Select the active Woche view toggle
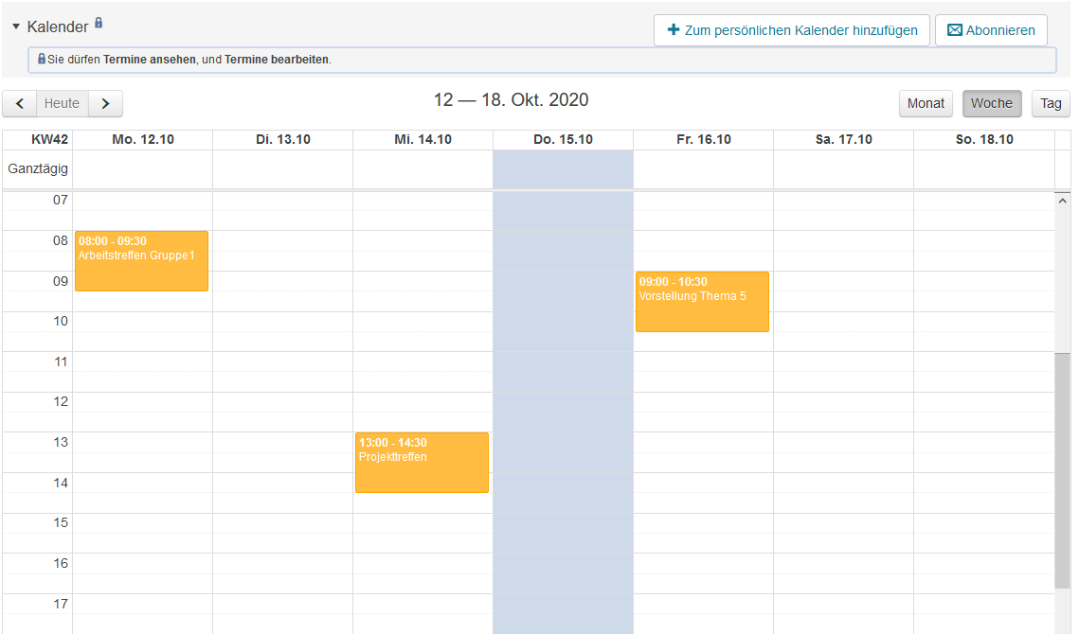 [992, 103]
